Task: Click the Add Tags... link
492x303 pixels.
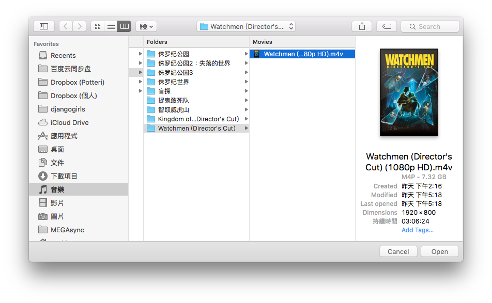Action: (x=418, y=230)
